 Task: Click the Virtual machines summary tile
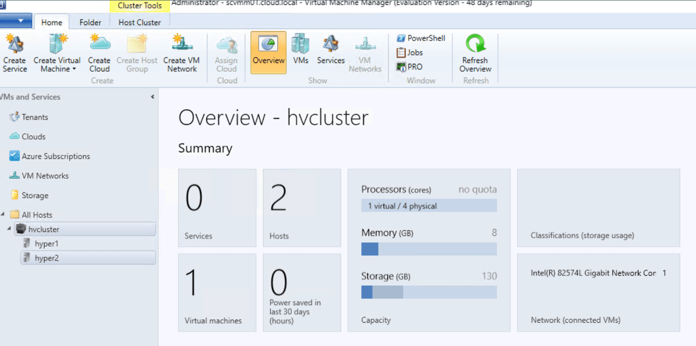217,292
